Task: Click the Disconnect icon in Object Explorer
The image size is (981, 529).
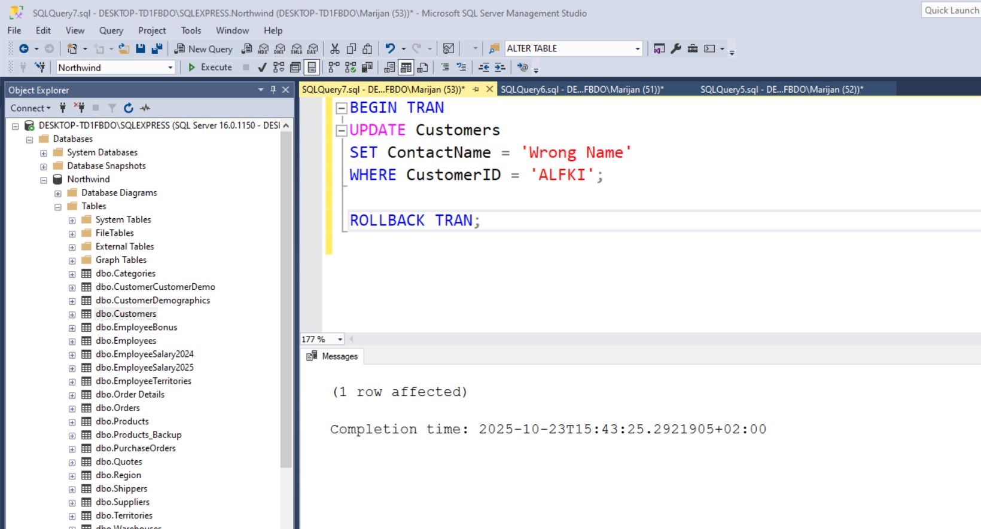Action: click(79, 108)
